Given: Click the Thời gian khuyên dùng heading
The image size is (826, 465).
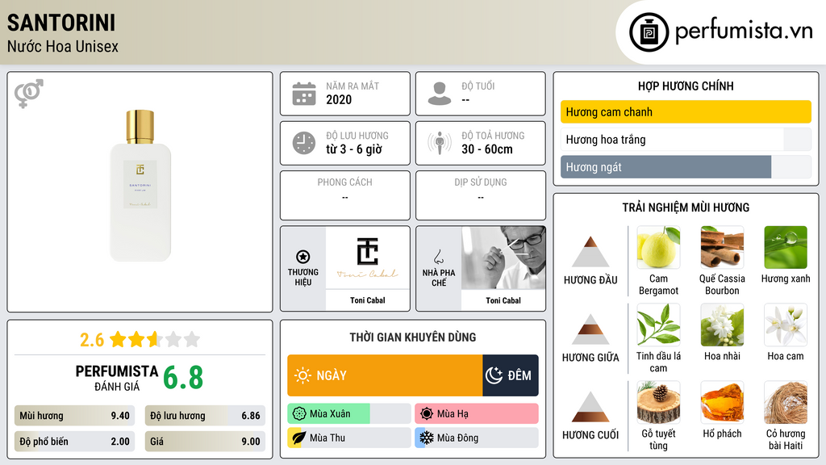Looking at the screenshot, I should click(413, 337).
